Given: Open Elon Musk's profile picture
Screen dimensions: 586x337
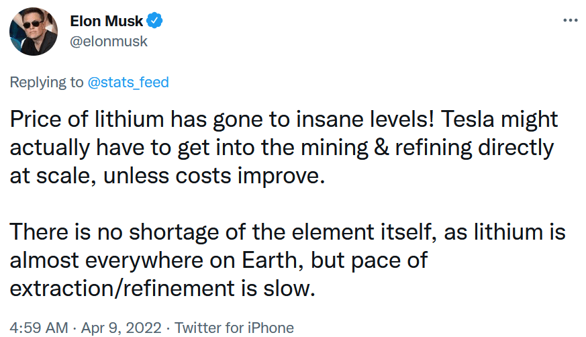Looking at the screenshot, I should coord(34,32).
